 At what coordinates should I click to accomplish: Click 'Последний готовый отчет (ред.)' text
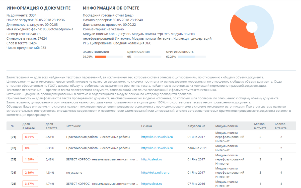[108, 15]
